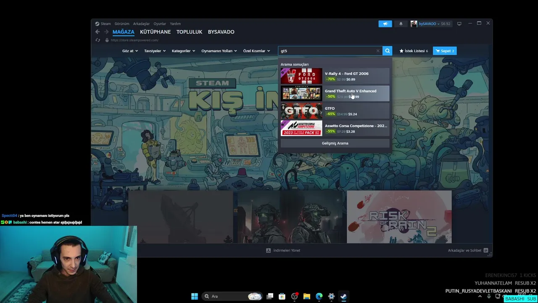Select V-Rally 4 - Ford GT 2006 result
The height and width of the screenshot is (303, 538).
click(335, 76)
